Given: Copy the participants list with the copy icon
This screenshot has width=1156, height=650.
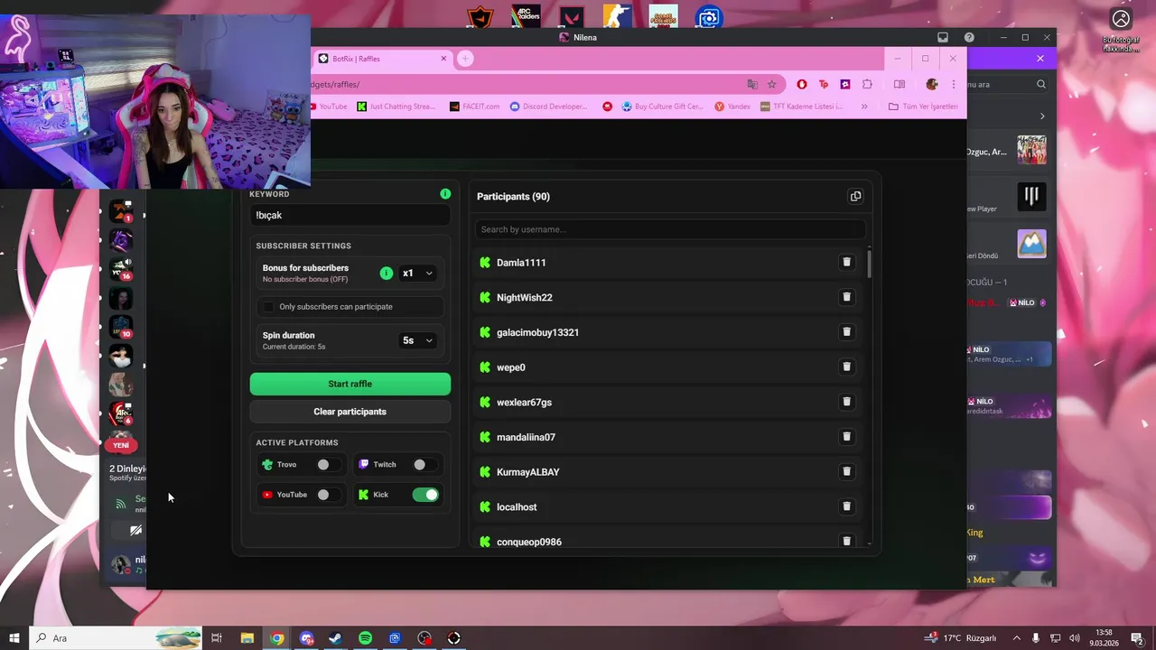Looking at the screenshot, I should [x=855, y=196].
